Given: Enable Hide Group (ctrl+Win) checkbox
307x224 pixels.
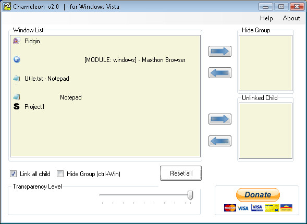Looking at the screenshot, I should [x=60, y=173].
